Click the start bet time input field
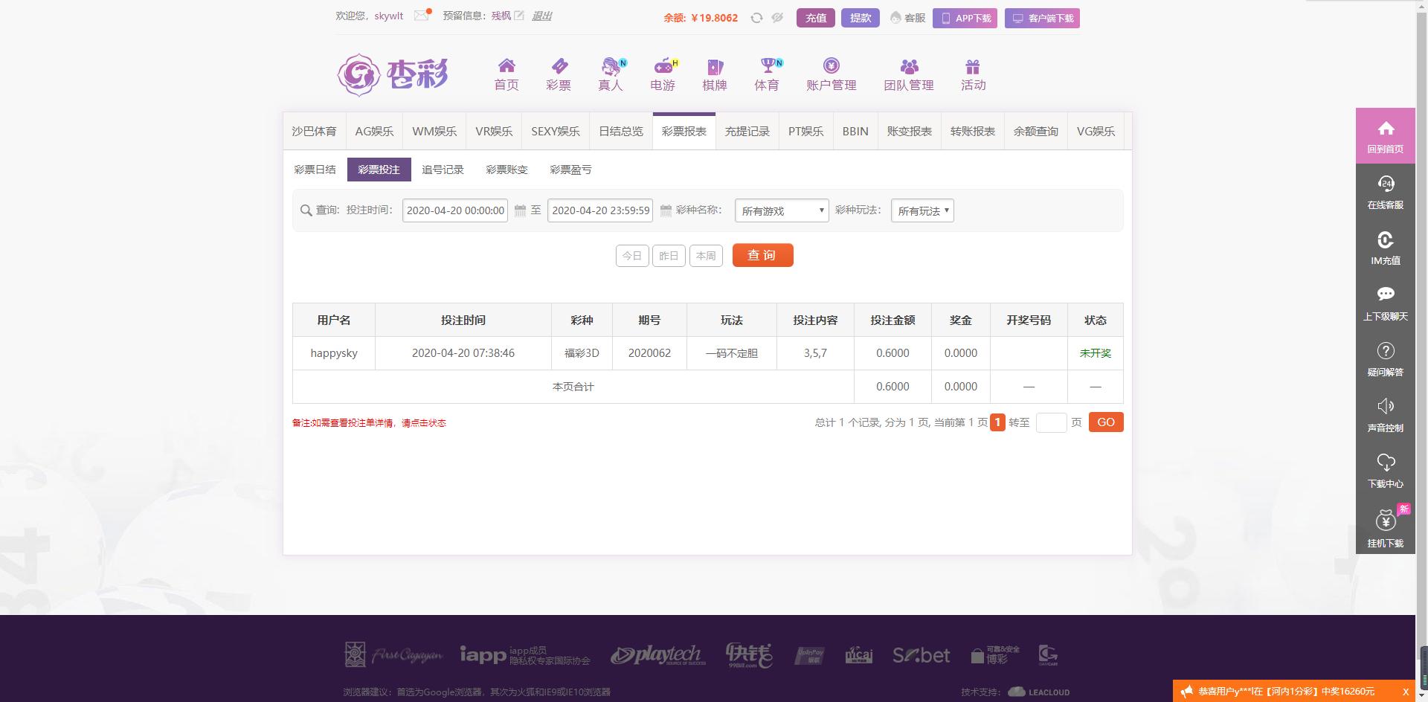 coord(455,210)
